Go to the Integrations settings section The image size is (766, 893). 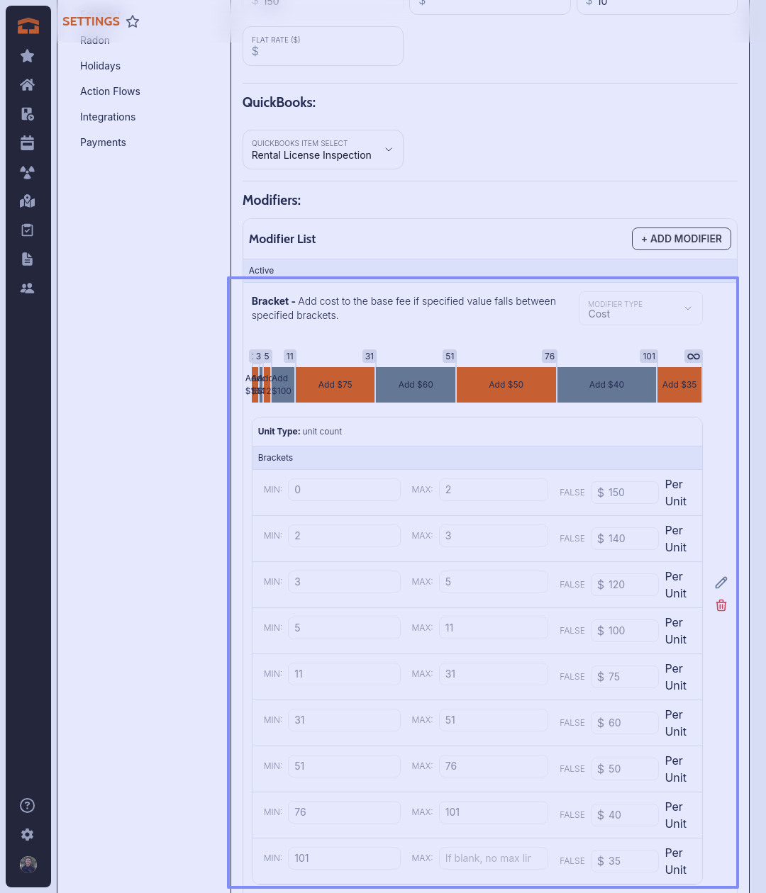[x=108, y=117]
